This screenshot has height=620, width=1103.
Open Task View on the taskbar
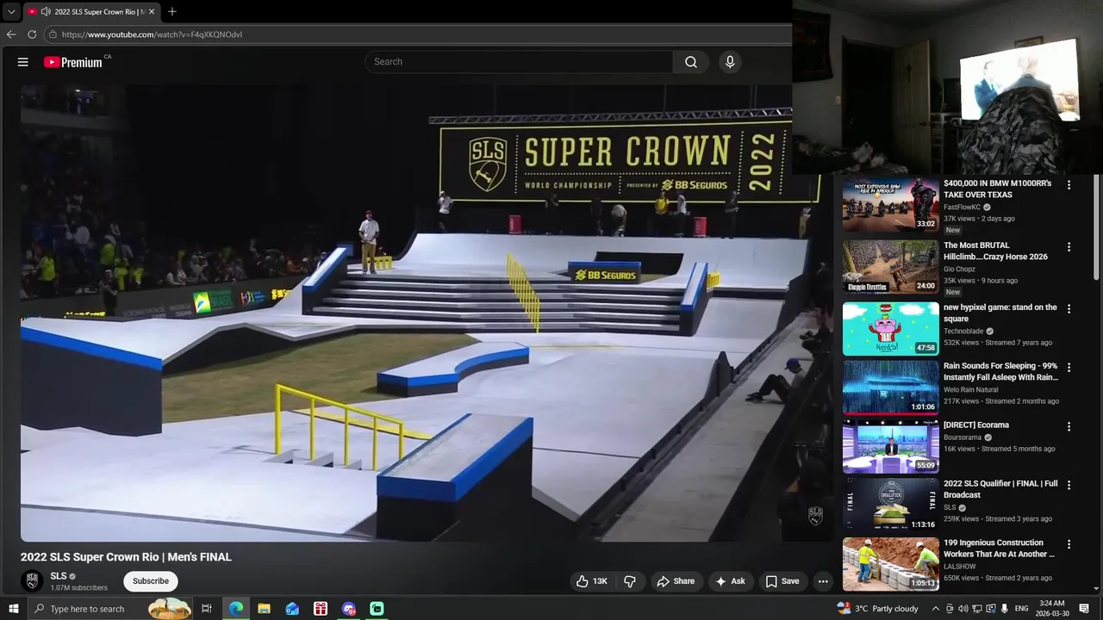point(207,609)
